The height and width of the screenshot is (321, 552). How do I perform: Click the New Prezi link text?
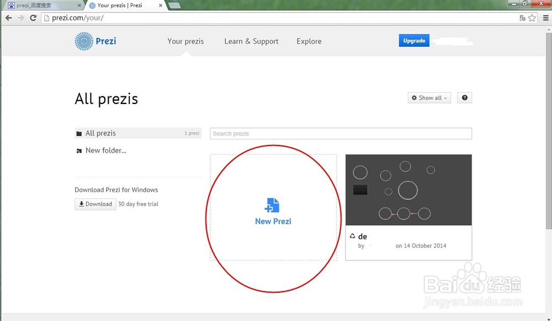point(273,221)
